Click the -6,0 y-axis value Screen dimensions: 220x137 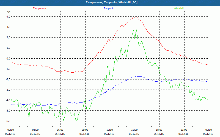[x=8, y=121]
